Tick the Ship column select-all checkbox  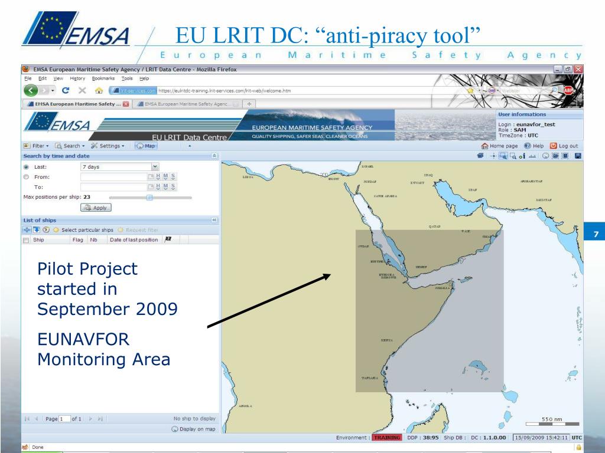26,240
